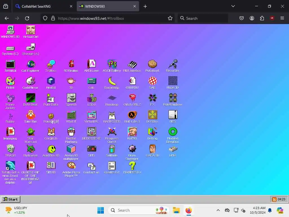The image size is (289, 217).
Task: Open Adobe Pizza Player icon
Action: [x=71, y=169]
